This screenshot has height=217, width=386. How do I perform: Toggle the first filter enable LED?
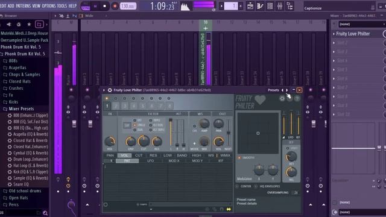pos(107,98)
